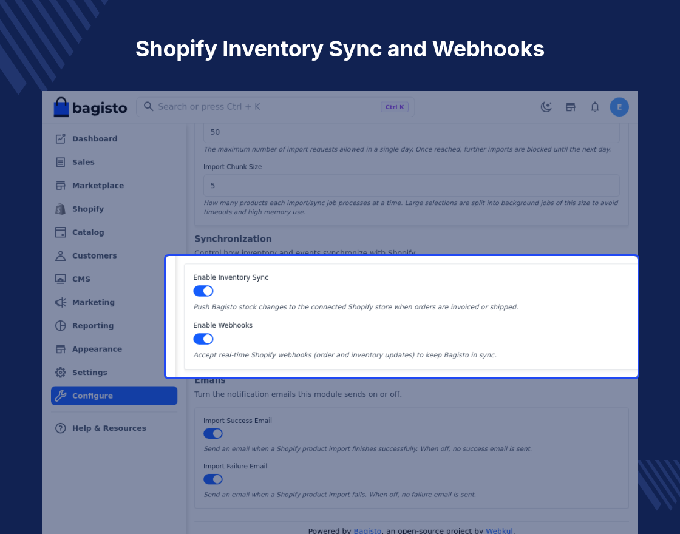Screen dimensions: 680x534
Task: Open Catalog menu item
Action: (114, 232)
